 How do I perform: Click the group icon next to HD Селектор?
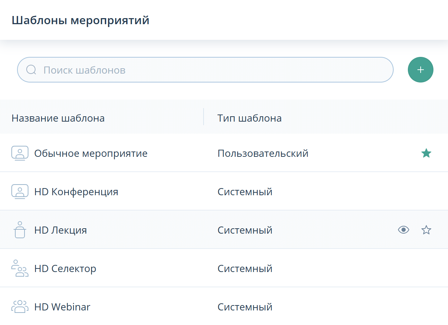coord(20,268)
